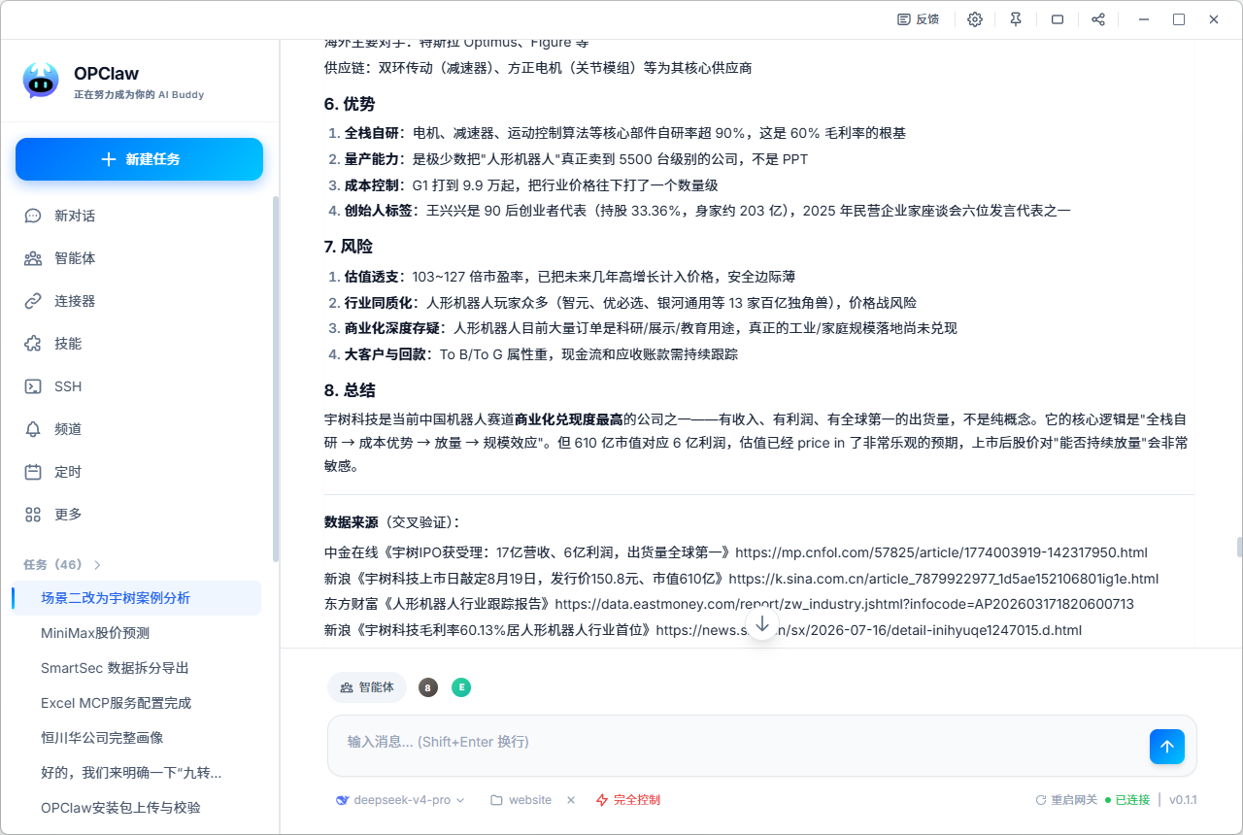This screenshot has width=1243, height=835.
Task: Open the deepseek-v4-pro model dropdown
Action: [x=400, y=800]
